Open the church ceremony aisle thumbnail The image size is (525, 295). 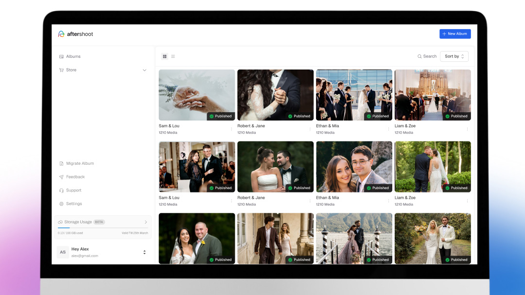[x=433, y=95]
